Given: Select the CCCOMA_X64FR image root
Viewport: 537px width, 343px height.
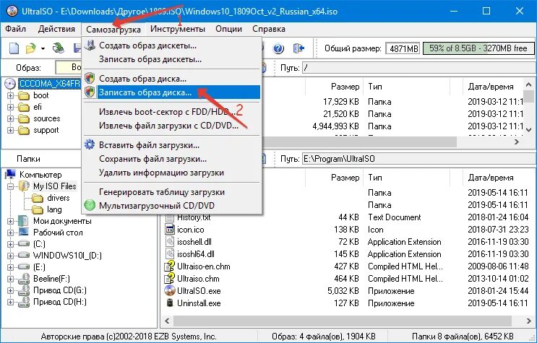Looking at the screenshot, I should [x=49, y=84].
